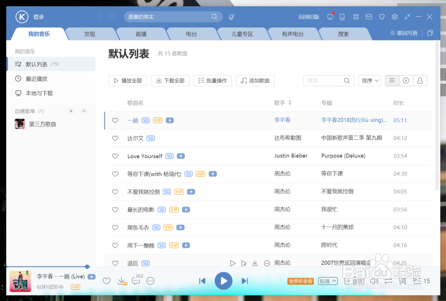
Task: Open the mail messages icon
Action: (x=369, y=17)
